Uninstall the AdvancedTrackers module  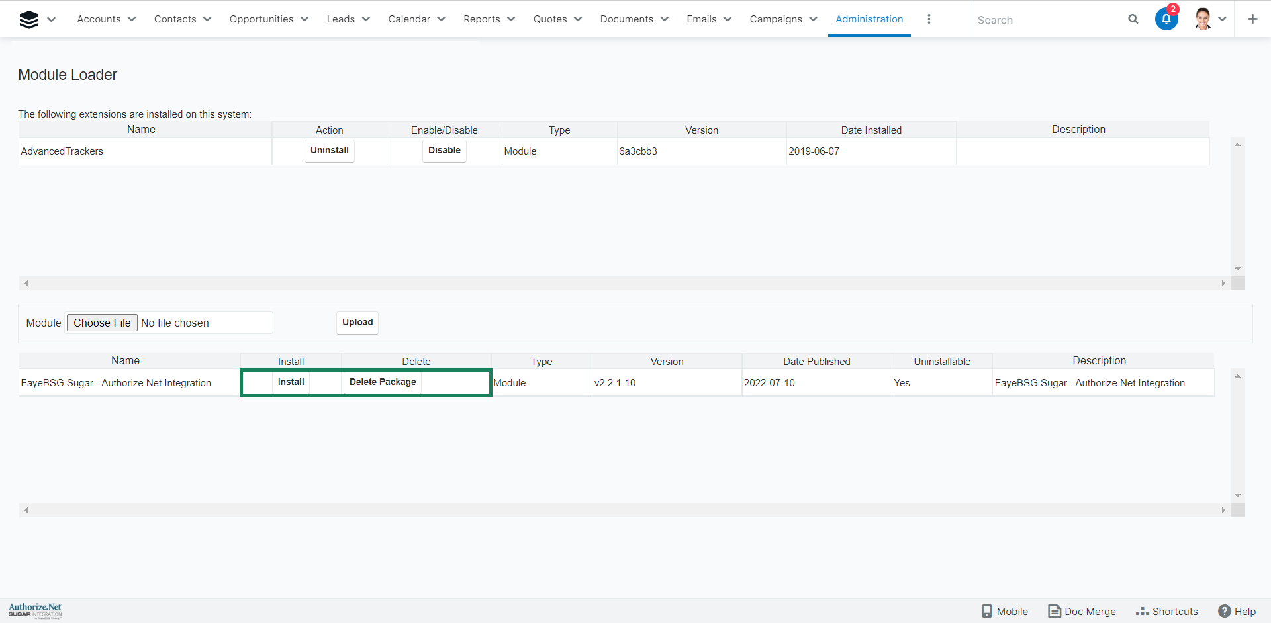(329, 151)
